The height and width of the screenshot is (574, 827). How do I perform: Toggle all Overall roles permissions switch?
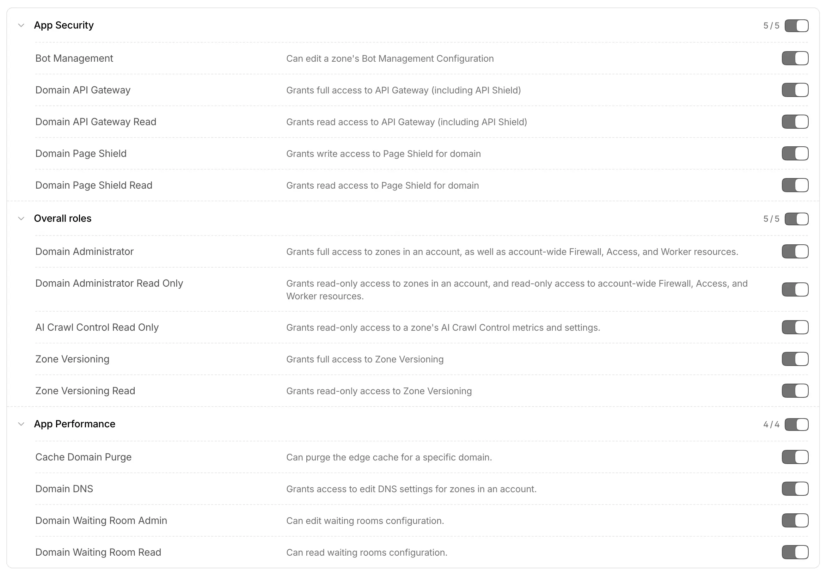point(796,219)
